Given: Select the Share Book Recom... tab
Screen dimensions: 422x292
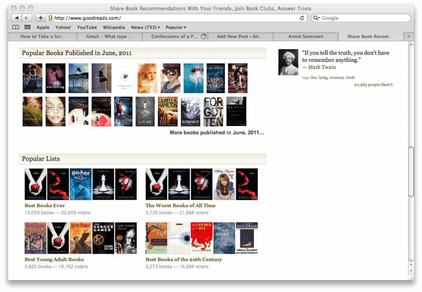Looking at the screenshot, I should [370, 36].
